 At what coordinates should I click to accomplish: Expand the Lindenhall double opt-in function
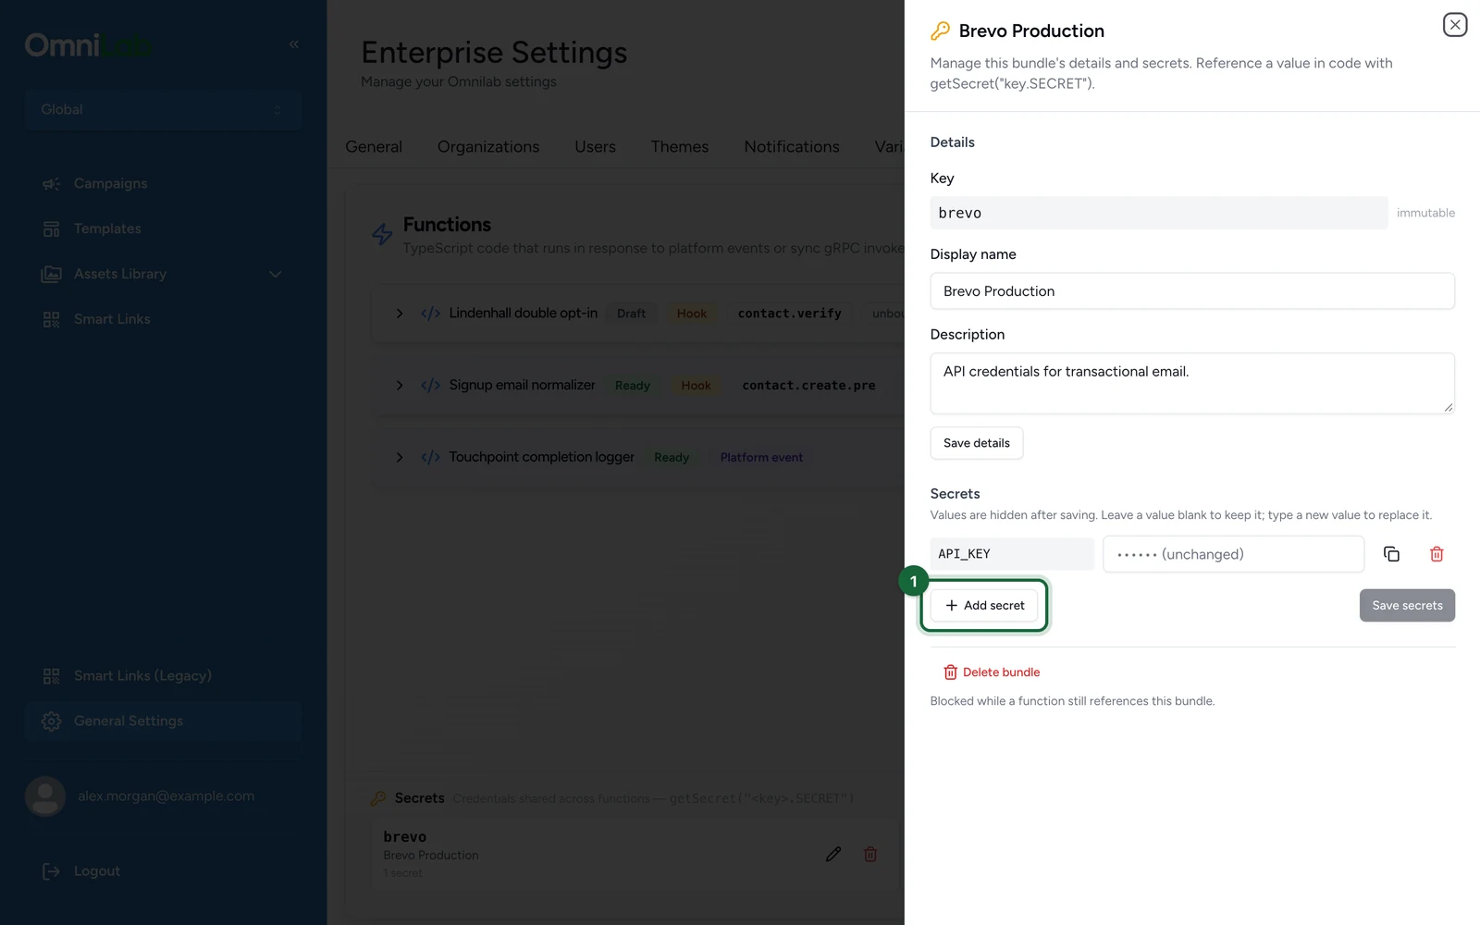point(400,314)
